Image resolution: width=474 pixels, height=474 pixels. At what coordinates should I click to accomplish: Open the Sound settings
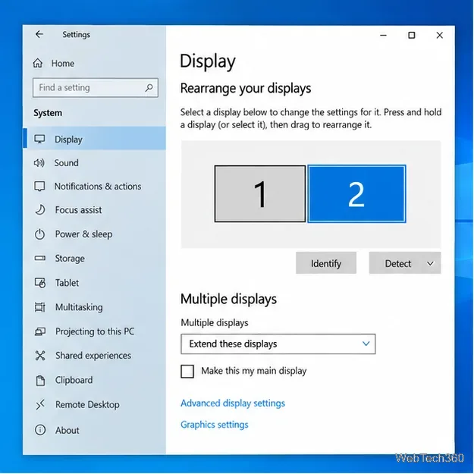(x=66, y=163)
